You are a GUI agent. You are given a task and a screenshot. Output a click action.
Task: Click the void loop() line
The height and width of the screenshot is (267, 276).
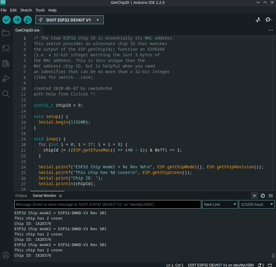click(x=49, y=139)
